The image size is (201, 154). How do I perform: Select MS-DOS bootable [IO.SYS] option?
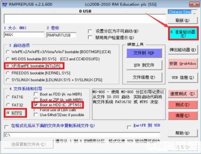[x=8, y=59]
